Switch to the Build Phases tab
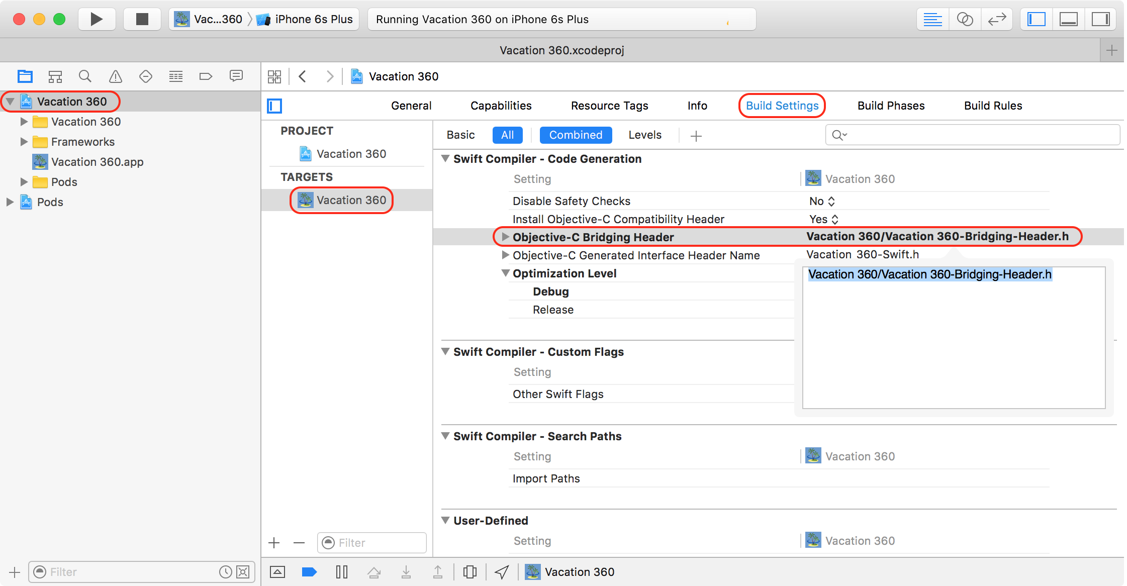Image resolution: width=1127 pixels, height=586 pixels. [x=891, y=106]
